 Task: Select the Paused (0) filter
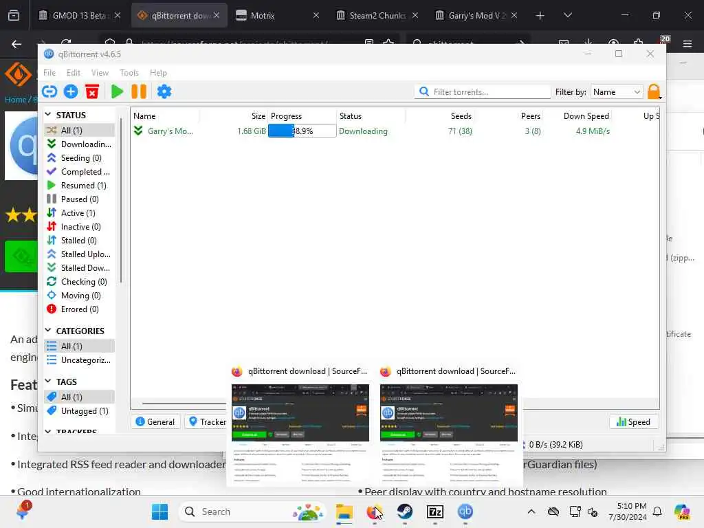(x=80, y=199)
